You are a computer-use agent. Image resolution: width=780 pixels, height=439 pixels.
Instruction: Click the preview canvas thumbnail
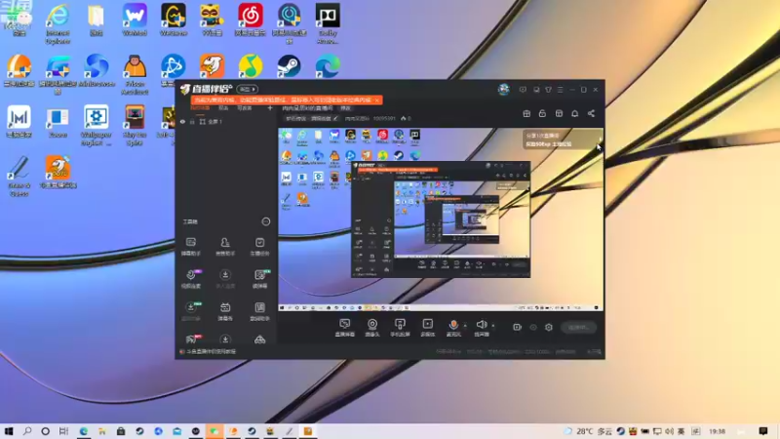(441, 219)
